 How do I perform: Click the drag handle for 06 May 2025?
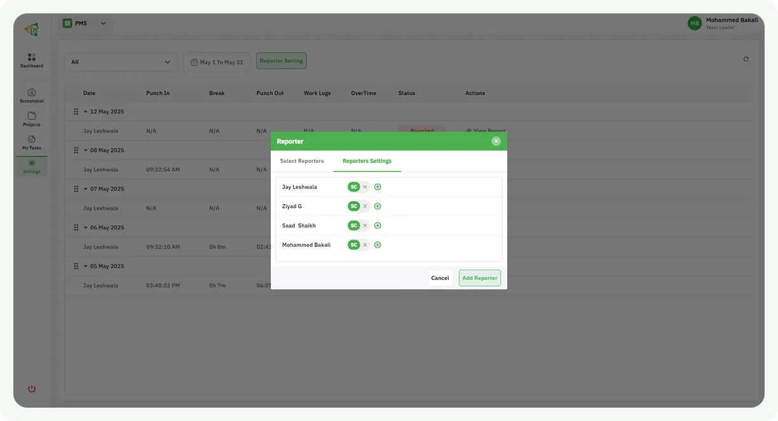(x=76, y=228)
